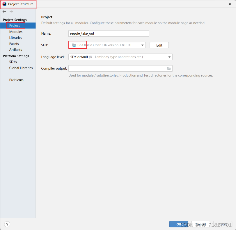Image resolution: width=236 pixels, height=230 pixels.
Task: Select Libraries in the sidebar
Action: (x=16, y=38)
